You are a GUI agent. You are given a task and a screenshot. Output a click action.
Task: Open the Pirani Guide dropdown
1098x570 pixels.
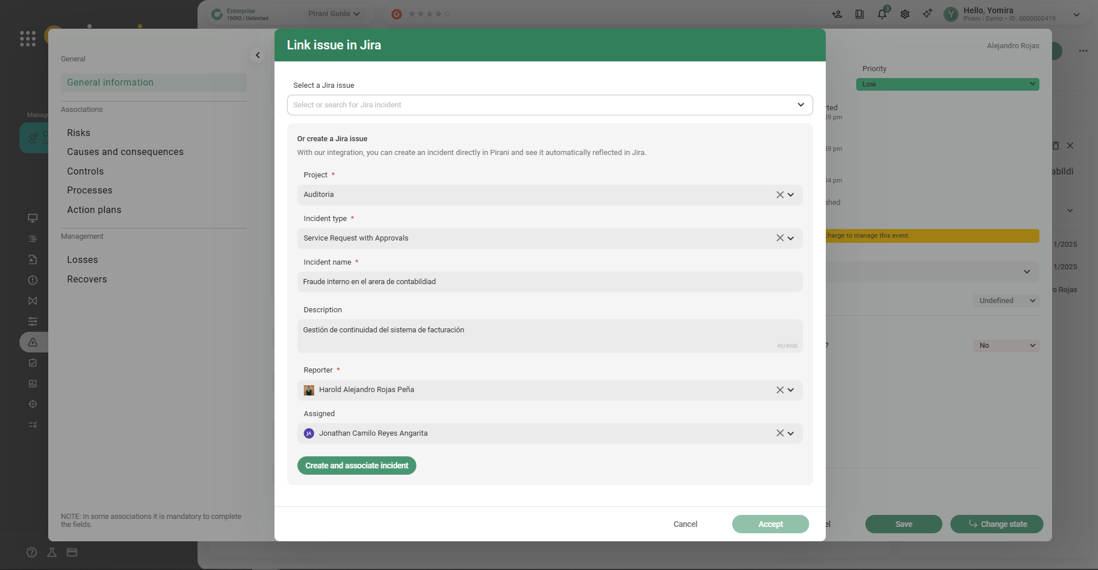(x=334, y=14)
